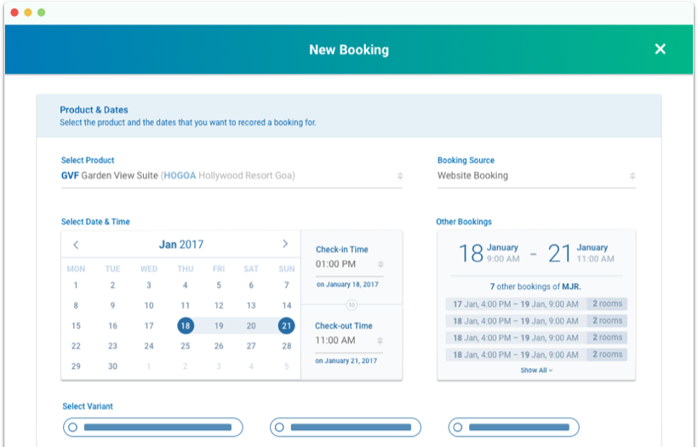Go to next month in calendar
The height and width of the screenshot is (447, 698).
(285, 244)
